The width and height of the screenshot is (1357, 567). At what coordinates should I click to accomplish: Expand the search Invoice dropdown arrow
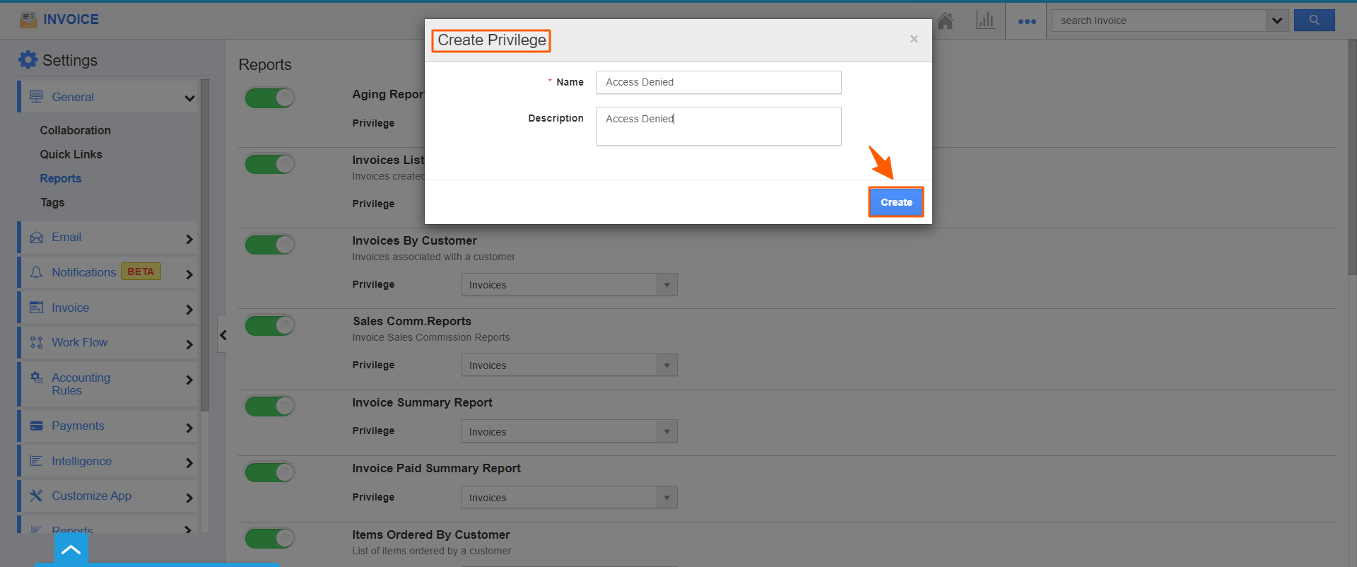click(1276, 21)
